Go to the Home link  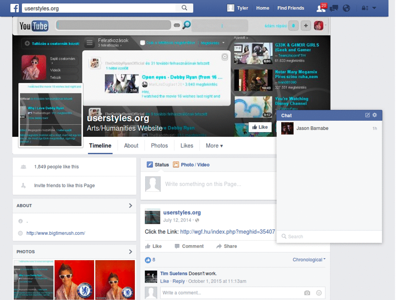click(x=262, y=8)
